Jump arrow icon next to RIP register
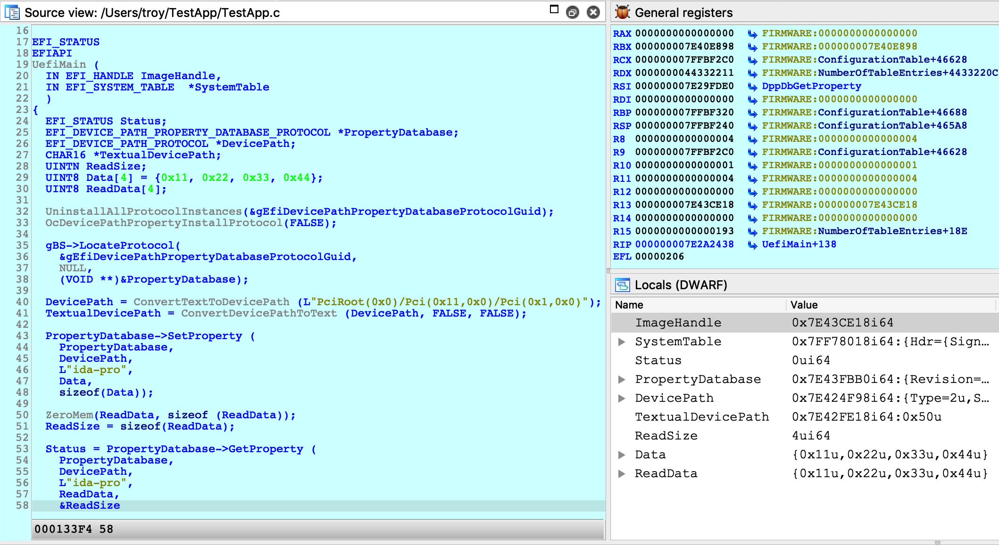Image resolution: width=999 pixels, height=545 pixels. 752,244
